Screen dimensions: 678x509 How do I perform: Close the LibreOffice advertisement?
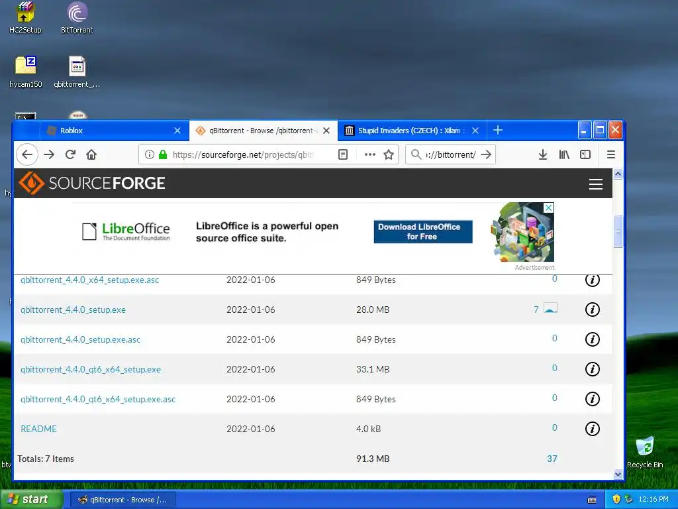pos(548,207)
